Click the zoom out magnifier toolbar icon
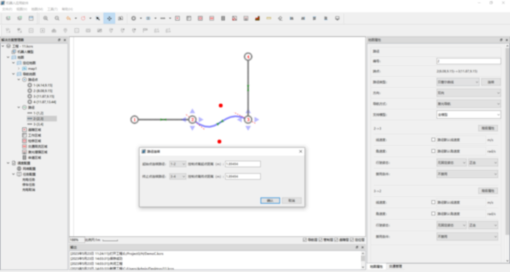The image size is (510, 272). (57, 18)
